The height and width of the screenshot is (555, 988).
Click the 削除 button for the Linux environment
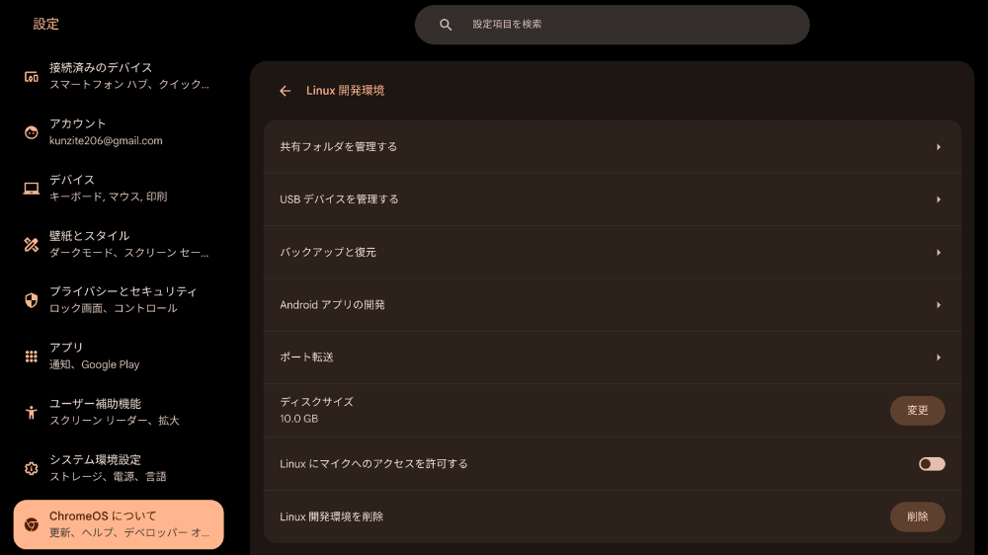click(x=918, y=516)
